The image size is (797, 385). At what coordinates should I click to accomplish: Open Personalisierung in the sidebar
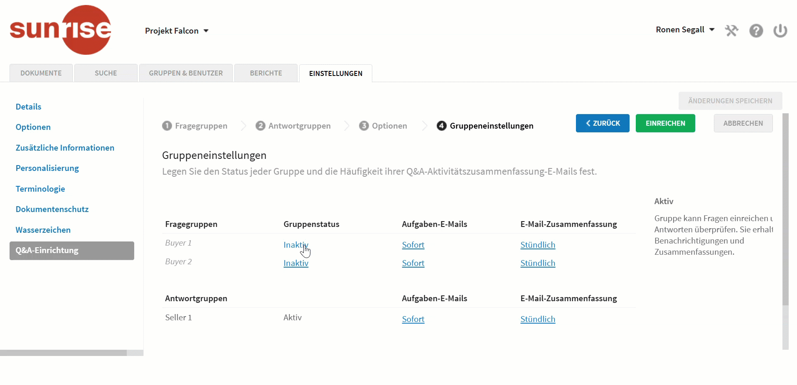pos(47,168)
